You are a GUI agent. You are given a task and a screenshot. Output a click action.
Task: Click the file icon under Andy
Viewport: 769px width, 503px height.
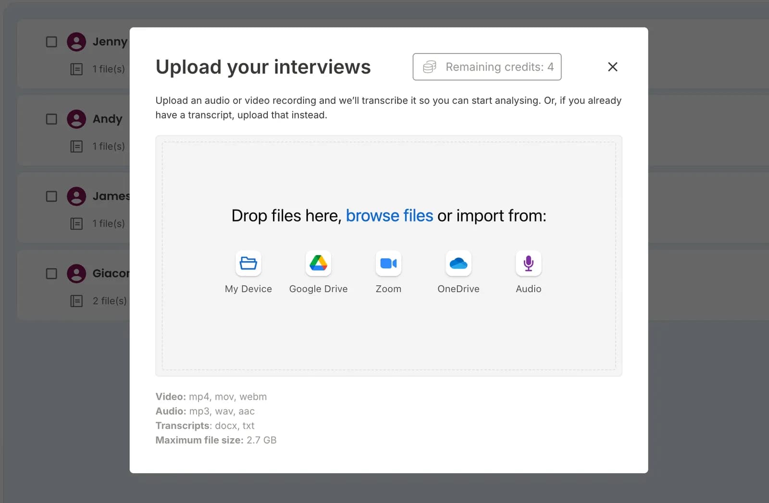coord(76,147)
